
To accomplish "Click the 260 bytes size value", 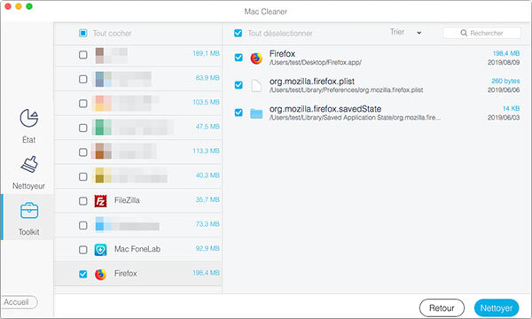I will coord(505,81).
